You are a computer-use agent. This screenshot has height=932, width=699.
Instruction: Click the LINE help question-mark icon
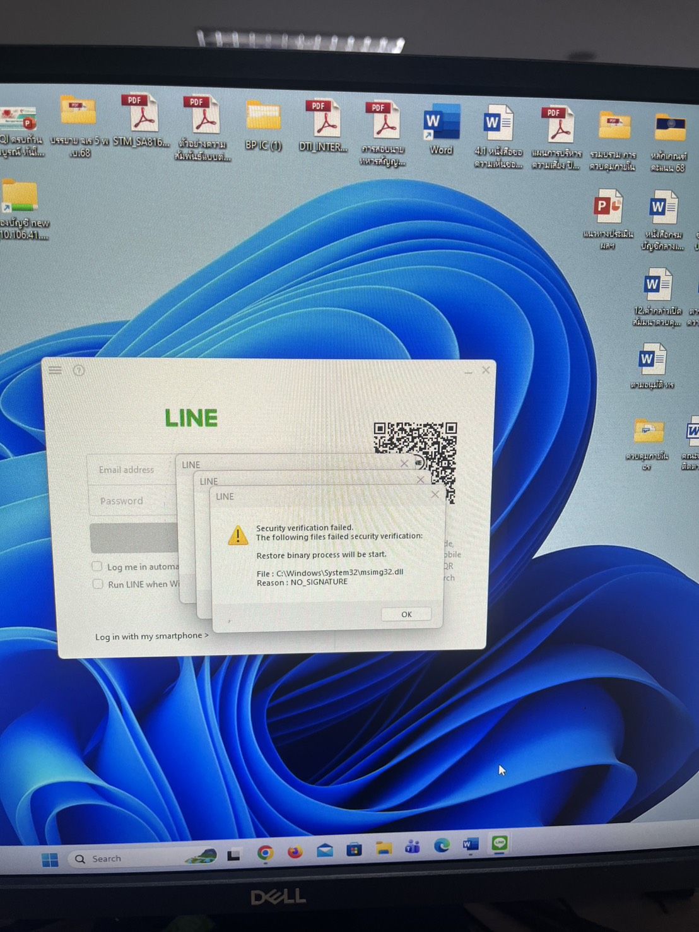coord(79,370)
